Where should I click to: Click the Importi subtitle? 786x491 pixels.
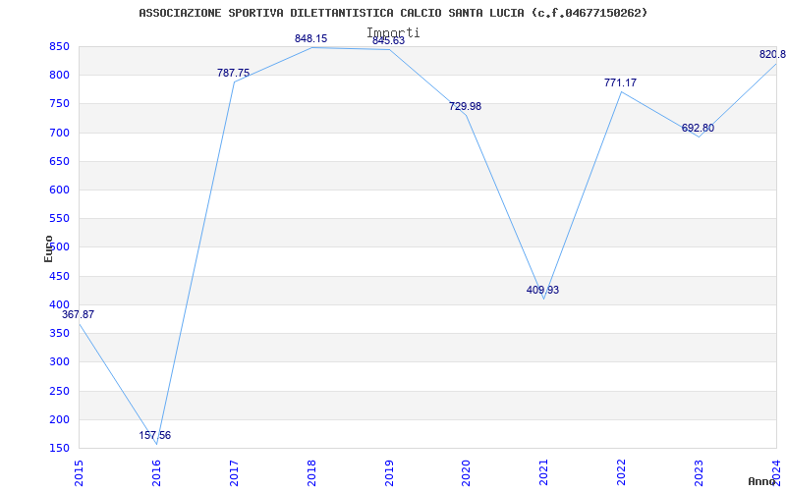pos(393,33)
